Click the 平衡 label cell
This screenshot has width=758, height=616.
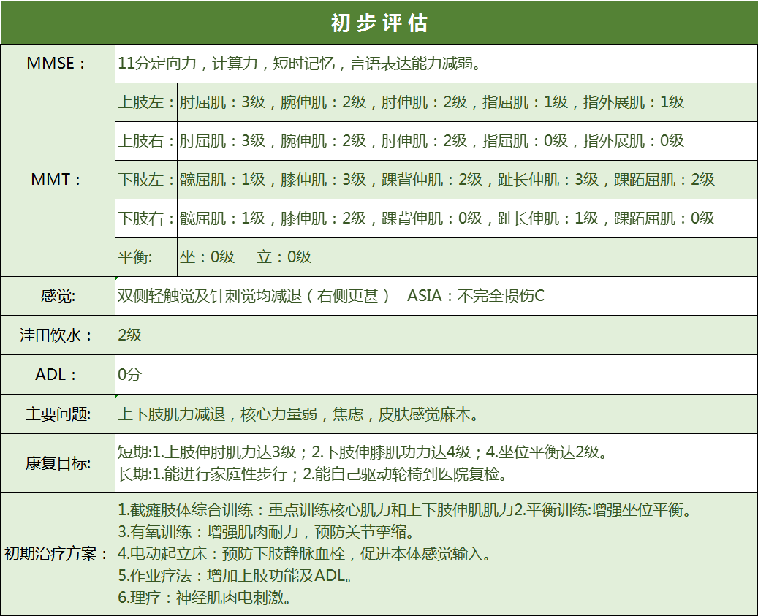146,257
